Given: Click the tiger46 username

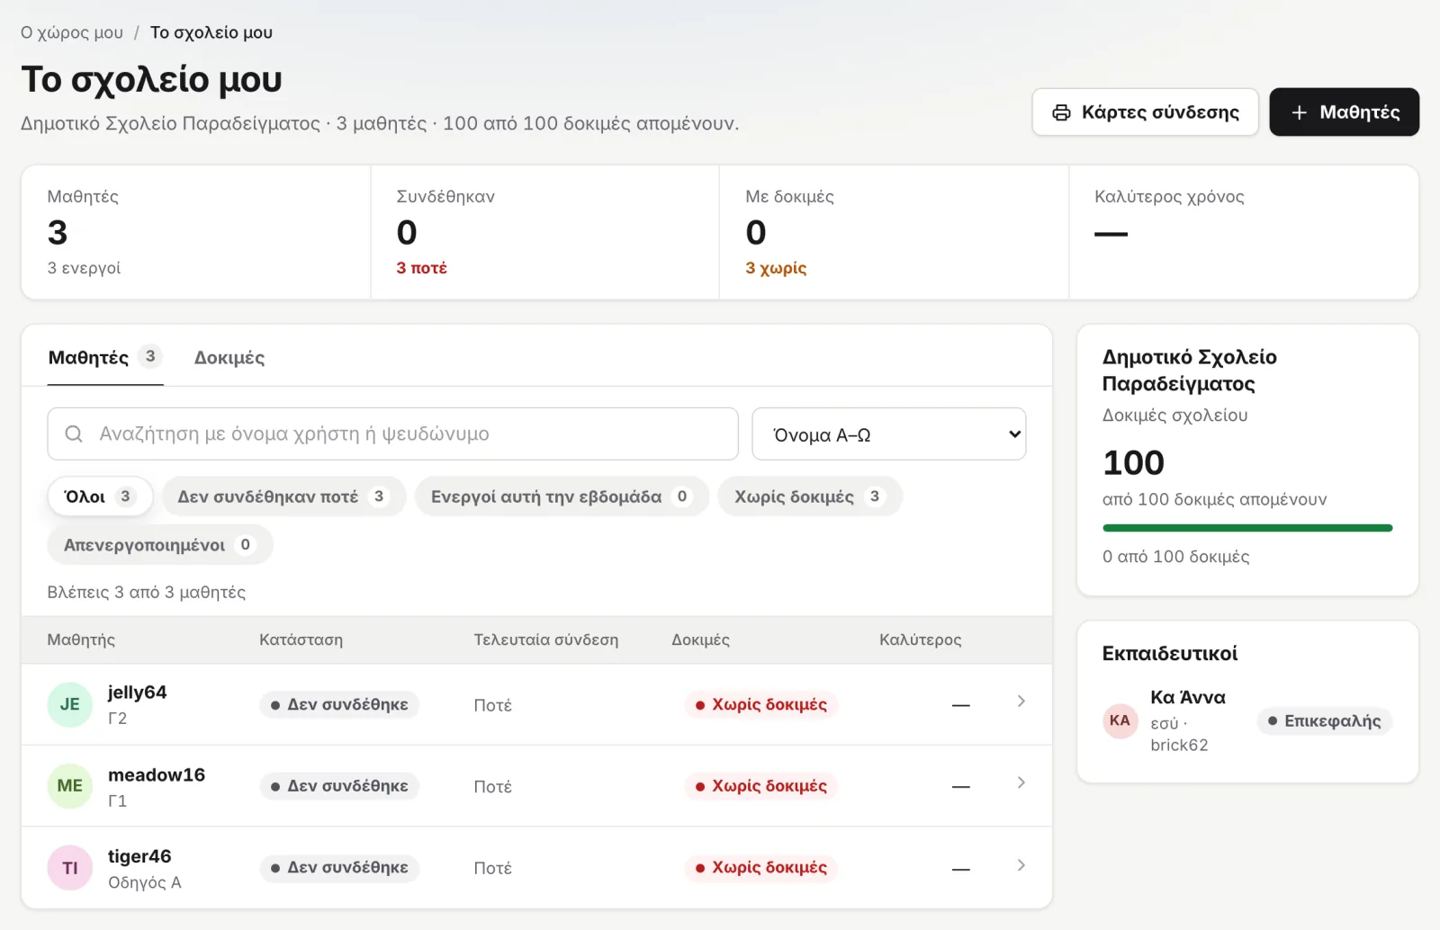Looking at the screenshot, I should 139,856.
